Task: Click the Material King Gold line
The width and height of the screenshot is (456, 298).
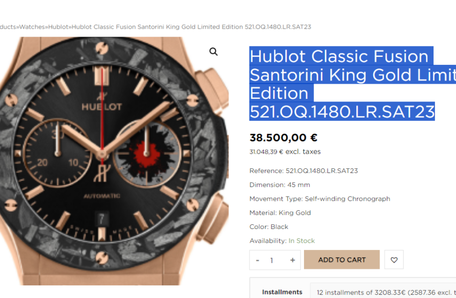Action: point(280,213)
